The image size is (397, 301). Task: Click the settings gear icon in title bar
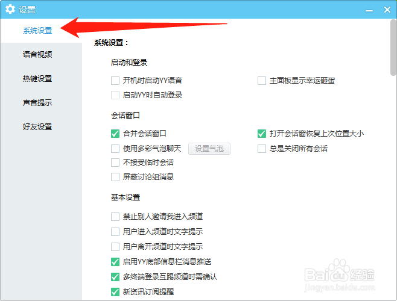click(10, 9)
